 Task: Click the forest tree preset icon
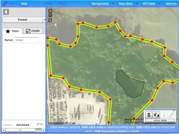point(6,12)
